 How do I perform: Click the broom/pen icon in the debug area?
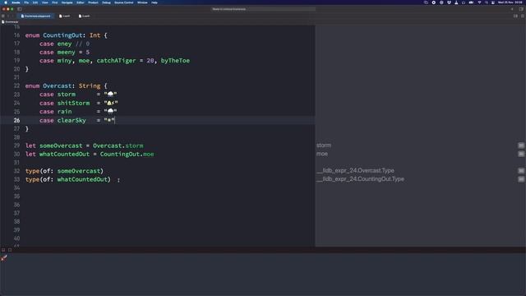tap(4, 257)
